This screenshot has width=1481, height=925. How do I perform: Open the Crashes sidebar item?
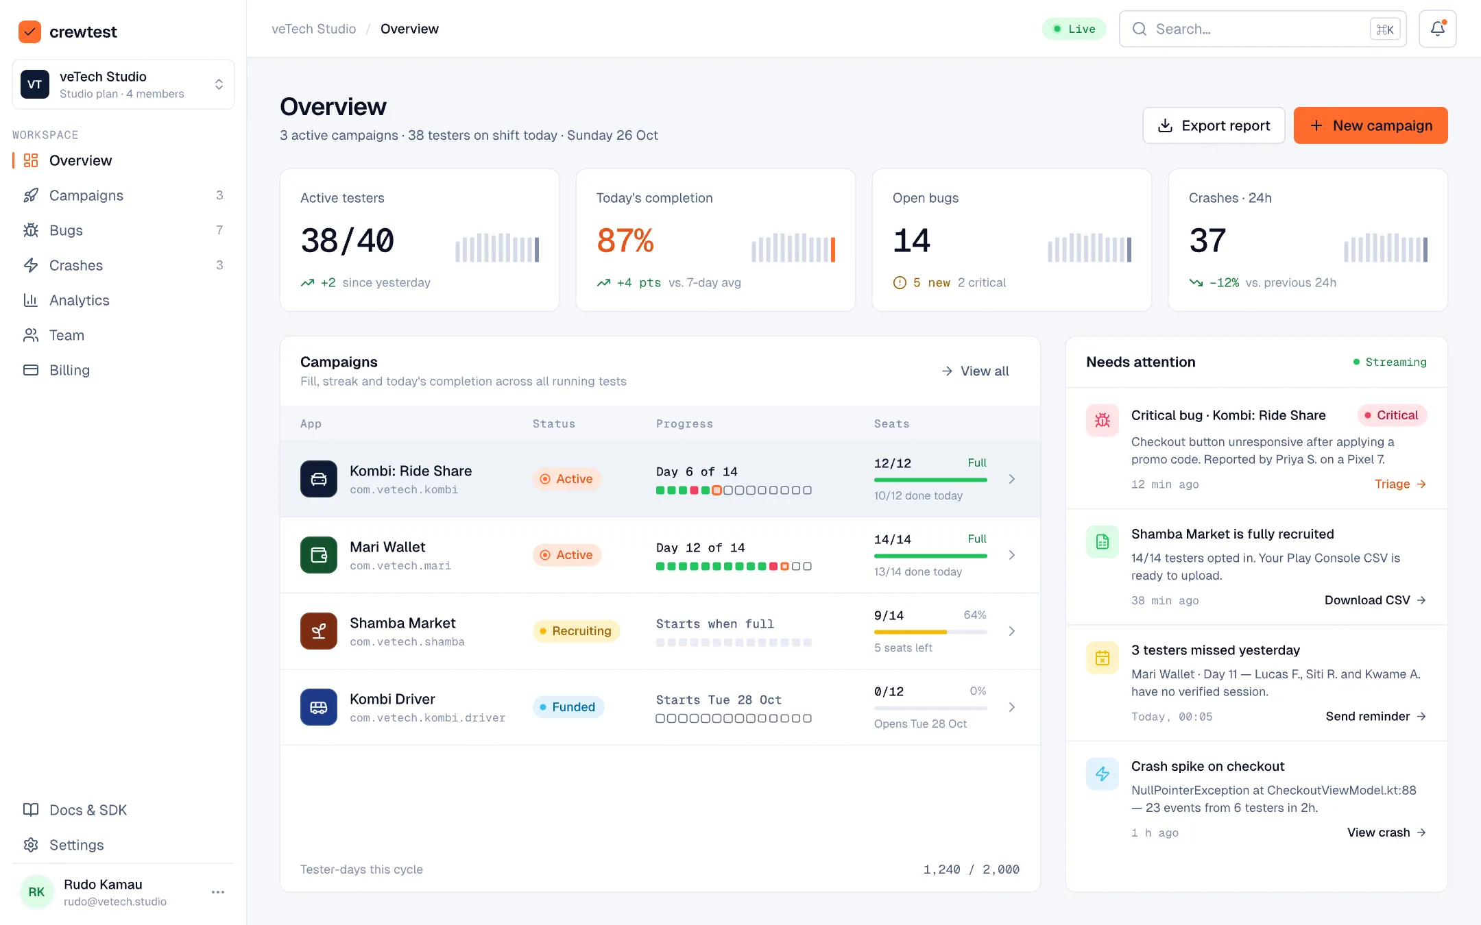pos(123,265)
